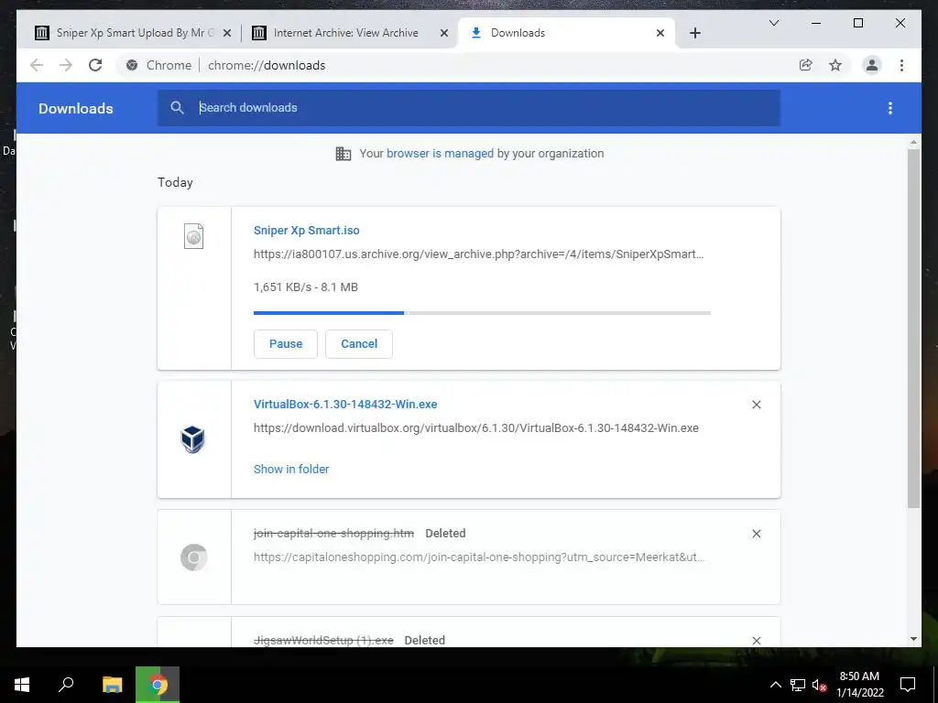938x703 pixels.
Task: Click the scrollbar up arrow
Action: point(913,142)
